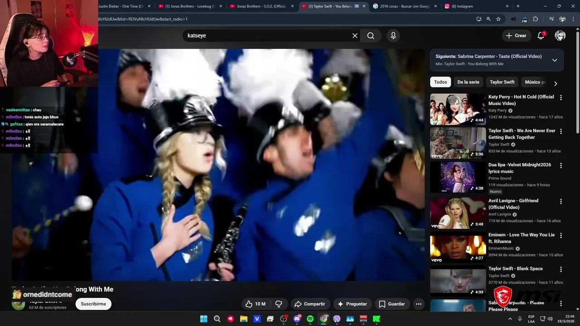Select the De la serie chip

tap(468, 82)
